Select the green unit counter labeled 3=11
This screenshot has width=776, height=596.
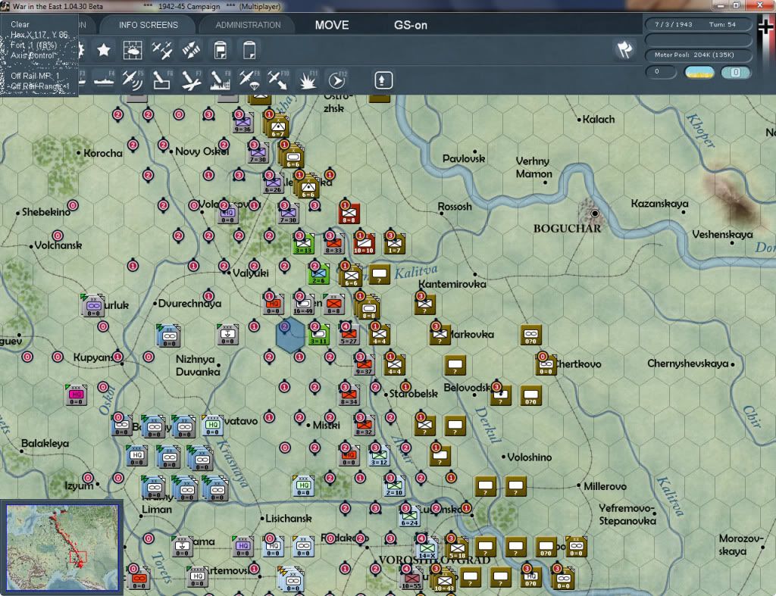319,335
